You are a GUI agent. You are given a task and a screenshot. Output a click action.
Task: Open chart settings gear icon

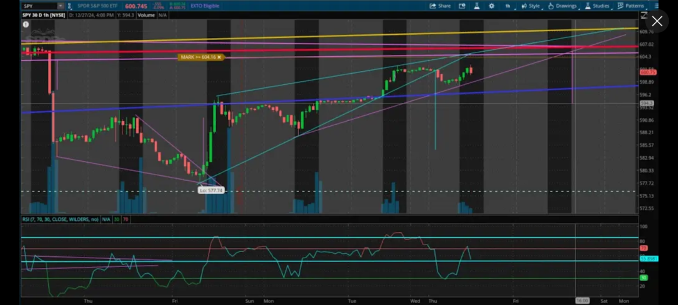click(492, 6)
